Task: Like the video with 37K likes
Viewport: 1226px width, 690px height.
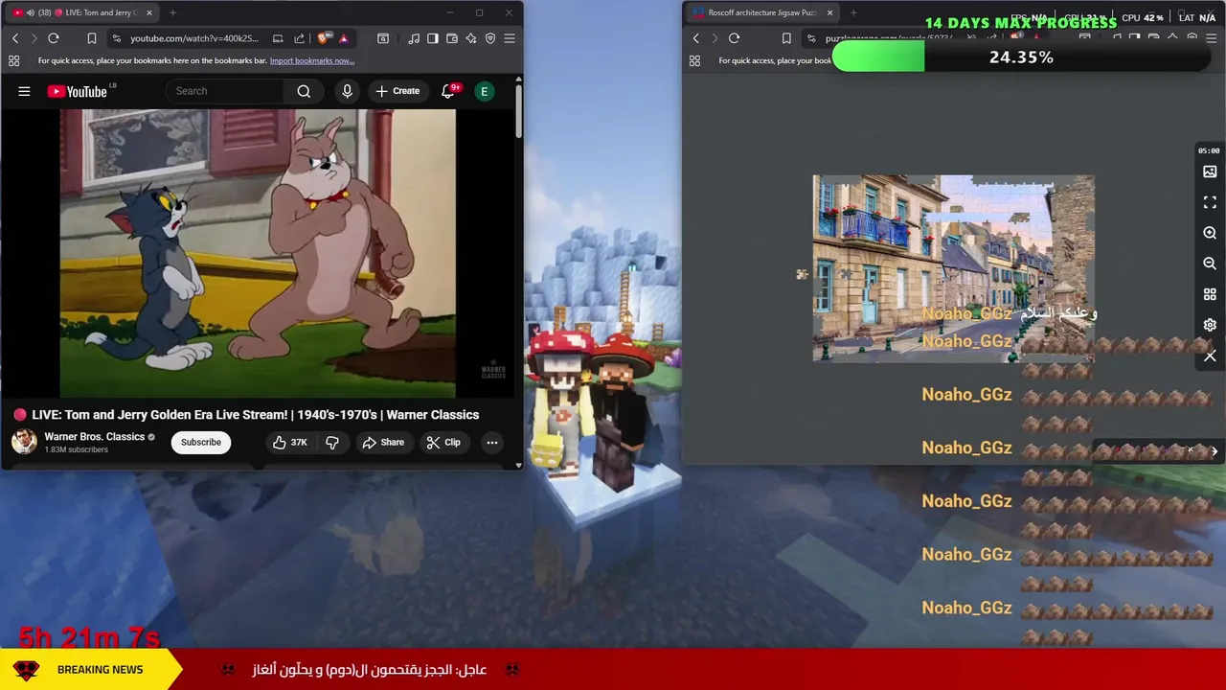Action: (289, 442)
